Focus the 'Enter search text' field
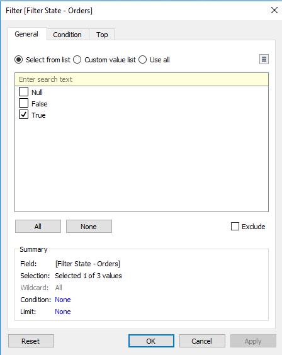Image resolution: width=282 pixels, height=355 pixels. coord(142,79)
